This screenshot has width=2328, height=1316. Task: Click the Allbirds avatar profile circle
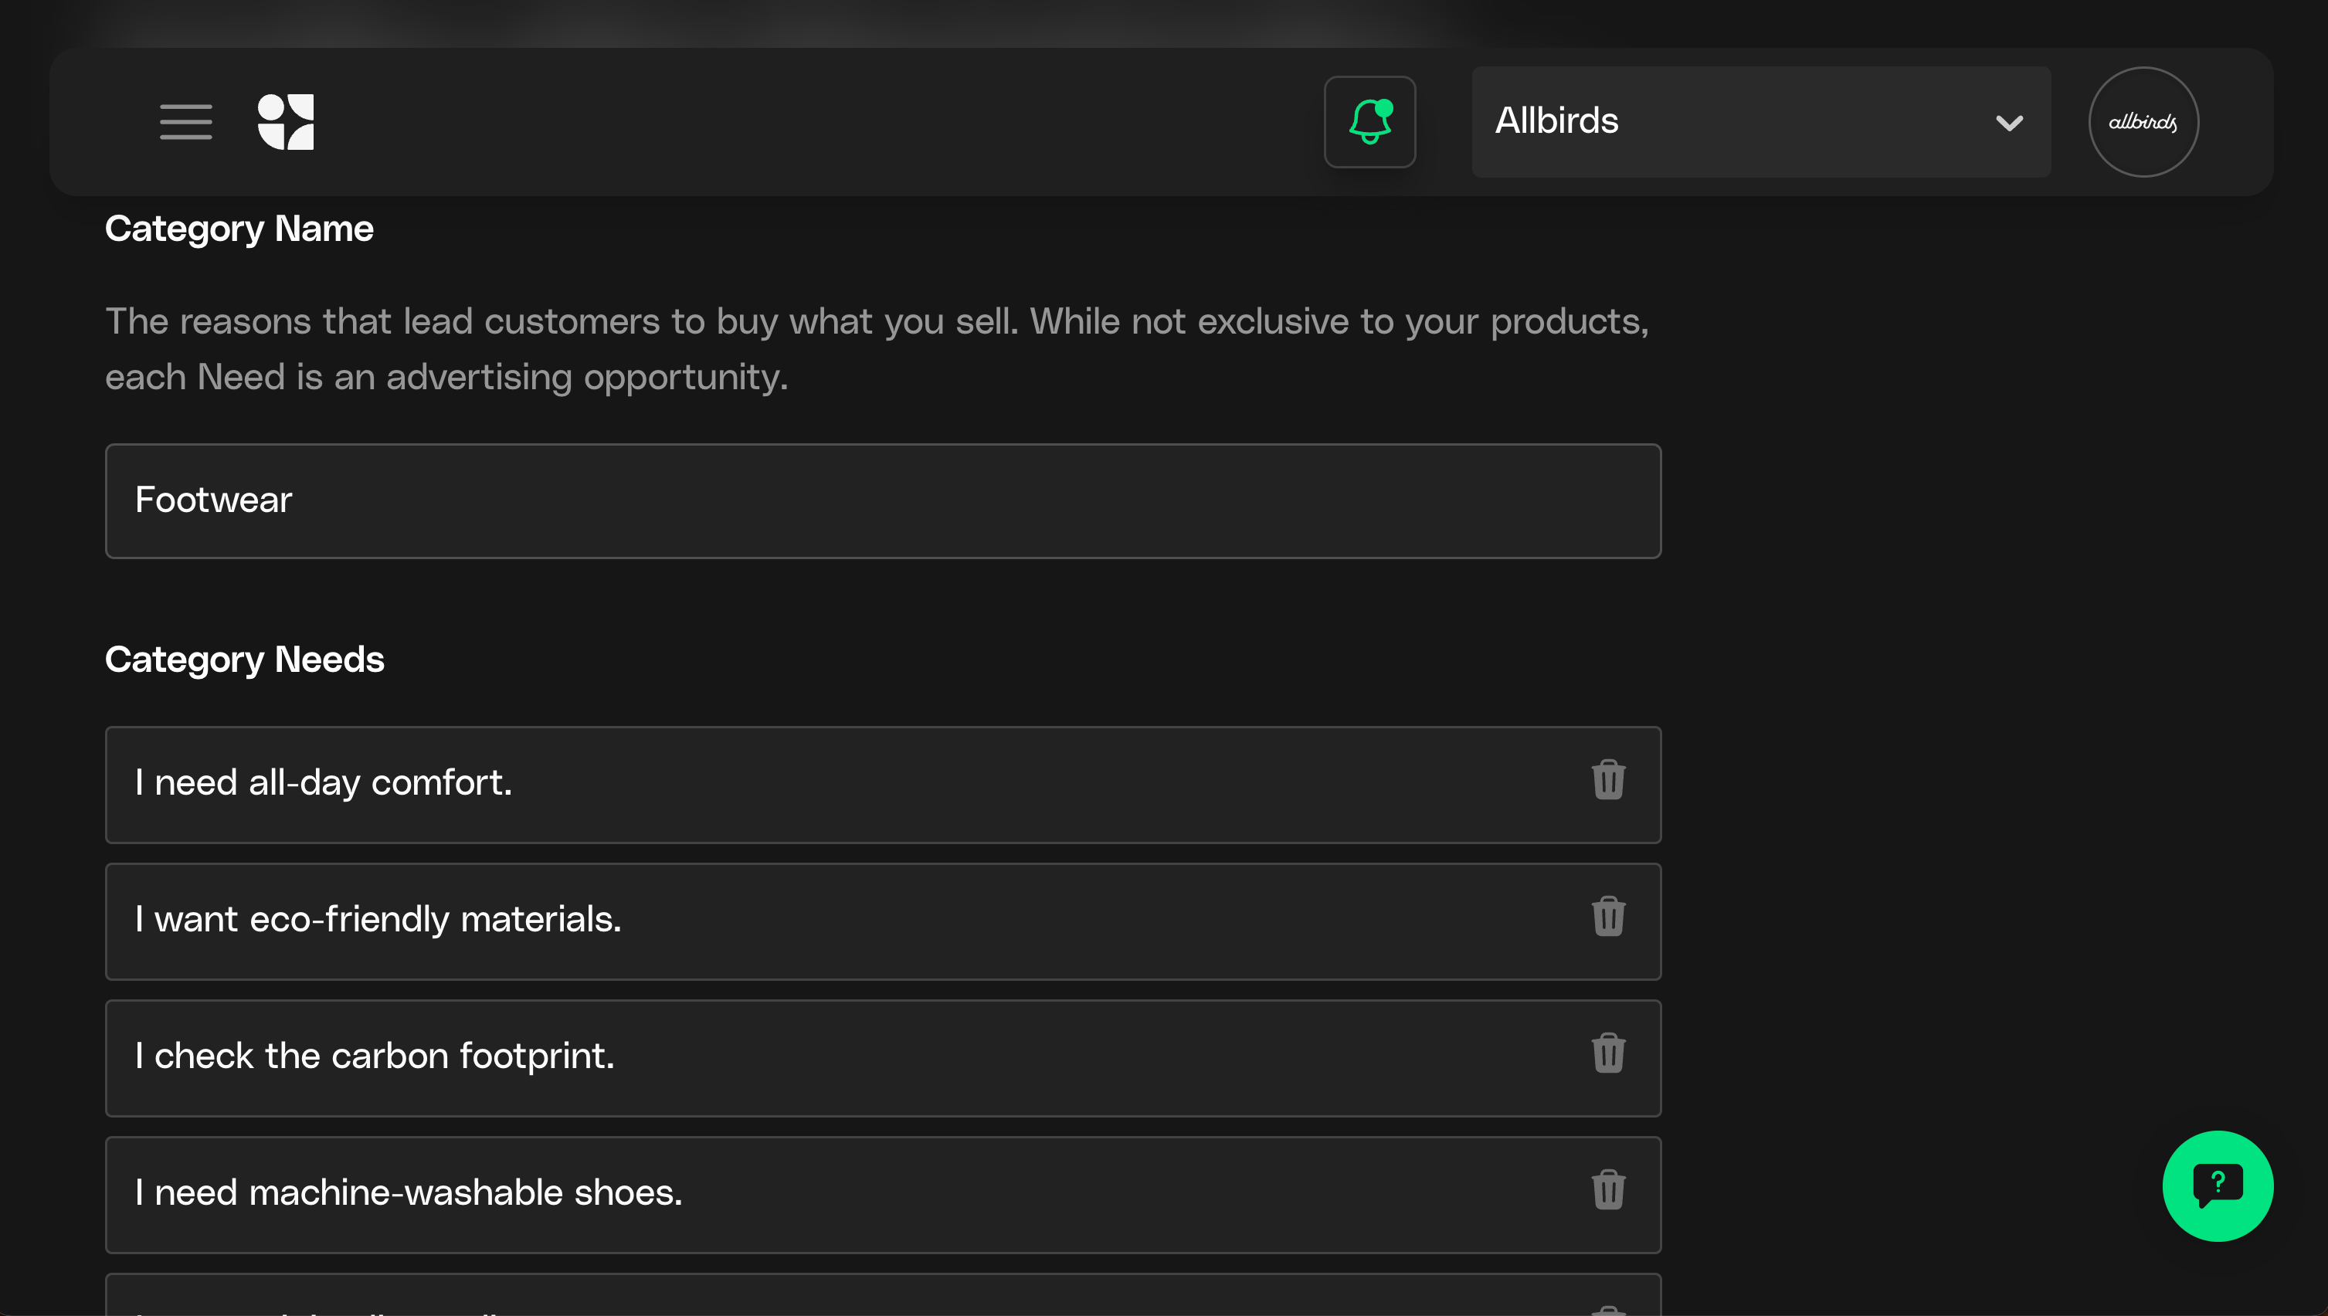[x=2143, y=122]
